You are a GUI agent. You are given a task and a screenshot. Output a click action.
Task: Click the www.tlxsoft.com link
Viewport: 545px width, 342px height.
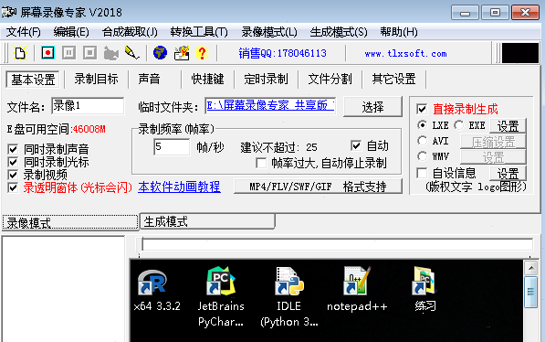click(405, 53)
